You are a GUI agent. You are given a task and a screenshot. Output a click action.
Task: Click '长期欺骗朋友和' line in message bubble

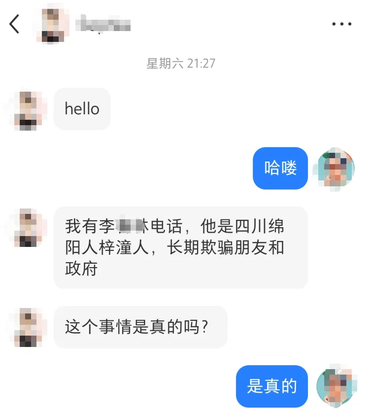click(x=225, y=247)
